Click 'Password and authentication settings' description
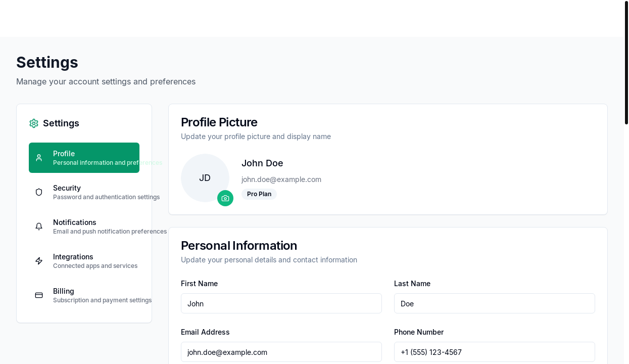 coord(106,197)
